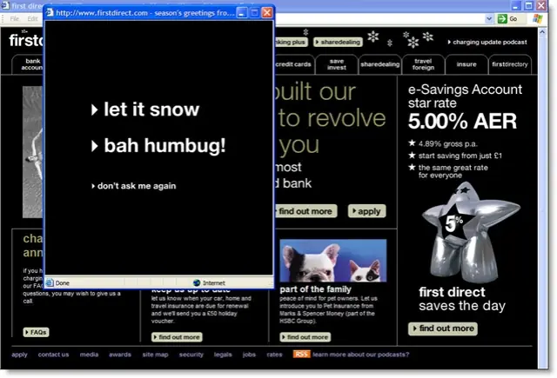This screenshot has height=378, width=557.
Task: Open the address bar dropdown arrow
Action: [489, 19]
